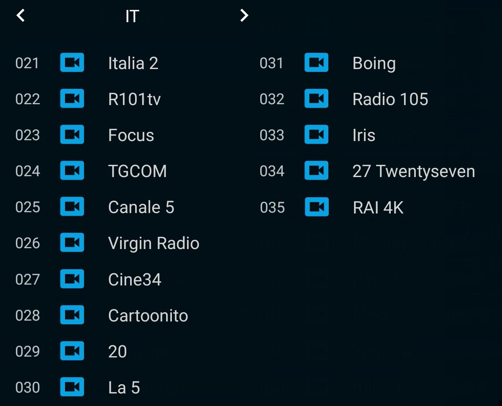Select the Virgin Radio channel entry
The width and height of the screenshot is (502, 406).
[x=154, y=243]
